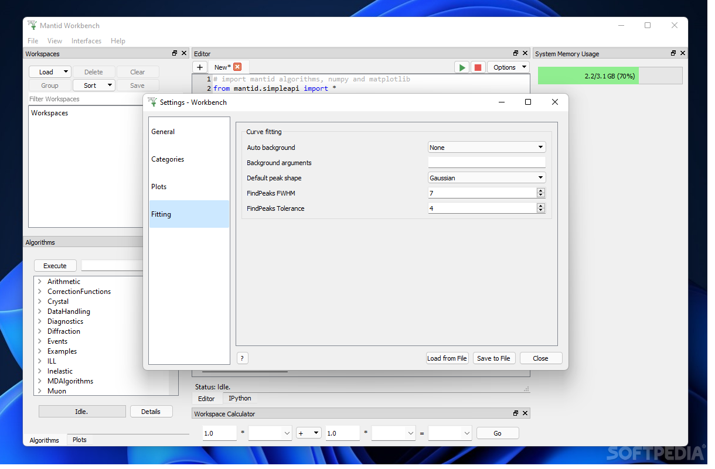Float the Editor panel with its undock icon
Image resolution: width=715 pixels, height=469 pixels.
coord(516,53)
